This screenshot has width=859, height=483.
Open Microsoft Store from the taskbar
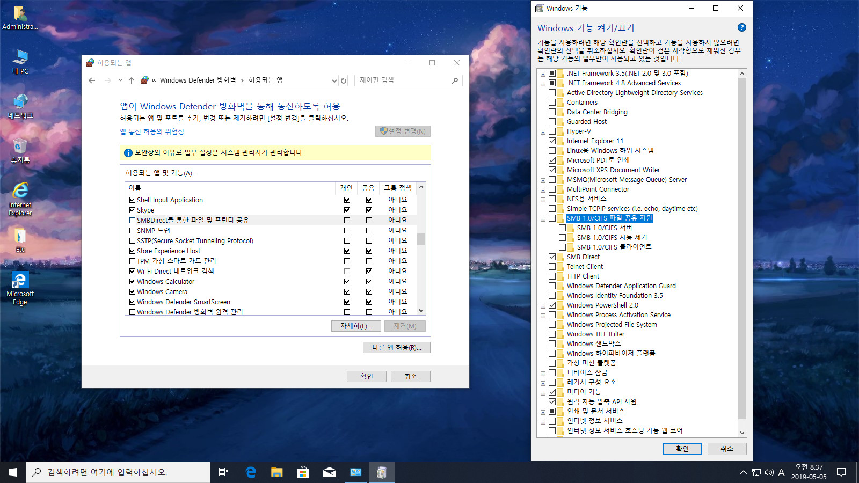[303, 472]
